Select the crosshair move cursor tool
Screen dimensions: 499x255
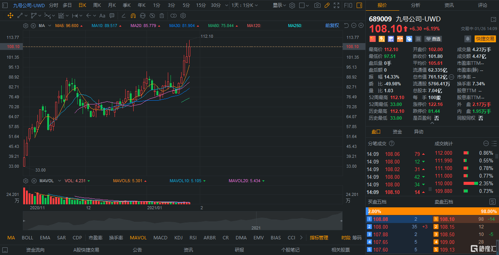pos(10,16)
